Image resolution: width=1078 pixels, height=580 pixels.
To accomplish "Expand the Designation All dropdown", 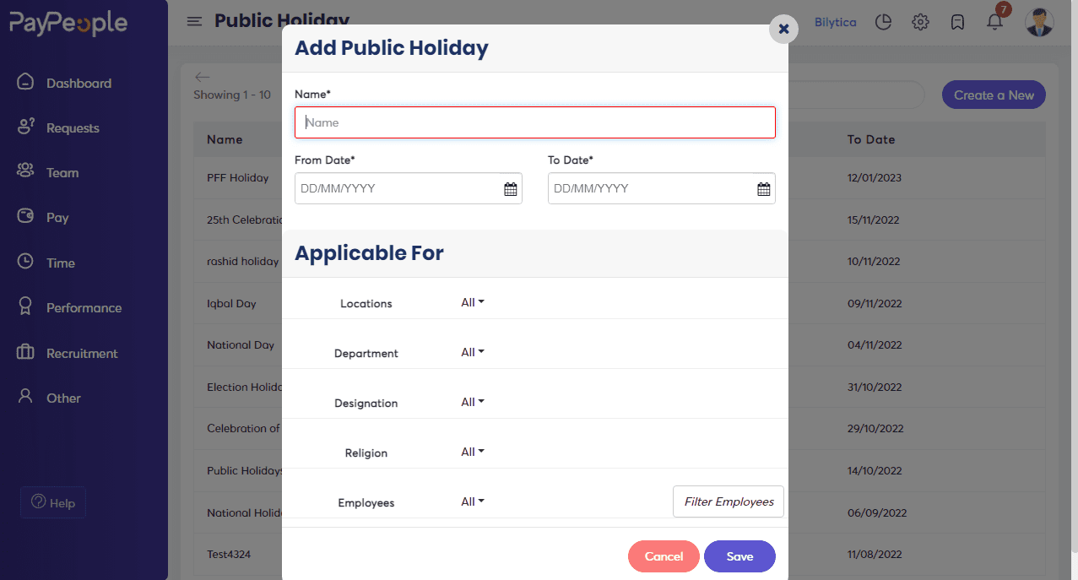I will (473, 402).
